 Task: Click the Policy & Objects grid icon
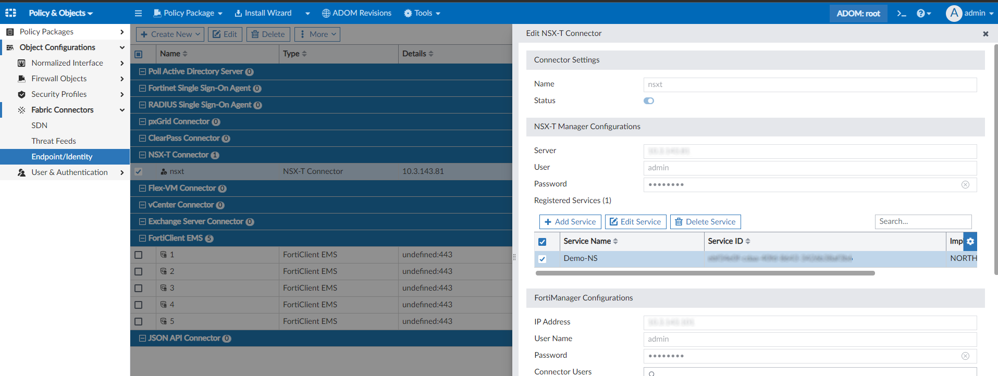click(x=11, y=13)
